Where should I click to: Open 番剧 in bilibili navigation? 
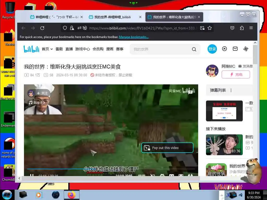(59, 49)
